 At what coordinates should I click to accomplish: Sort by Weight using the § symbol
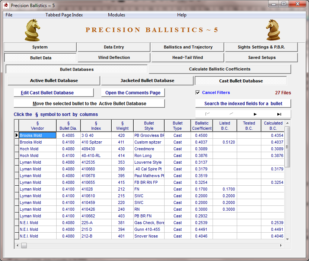coord(122,123)
